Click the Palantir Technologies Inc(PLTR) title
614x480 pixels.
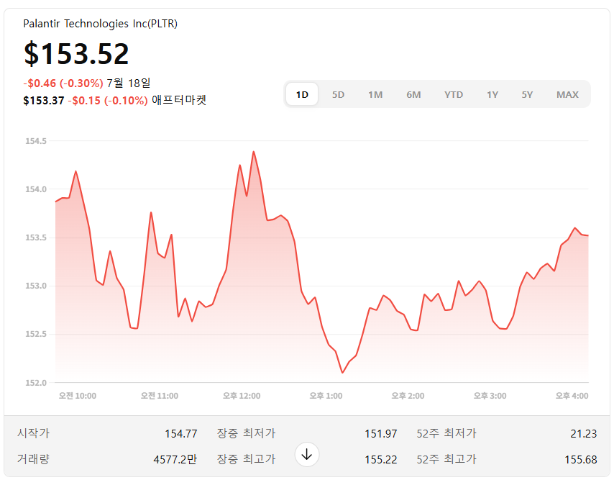(100, 24)
